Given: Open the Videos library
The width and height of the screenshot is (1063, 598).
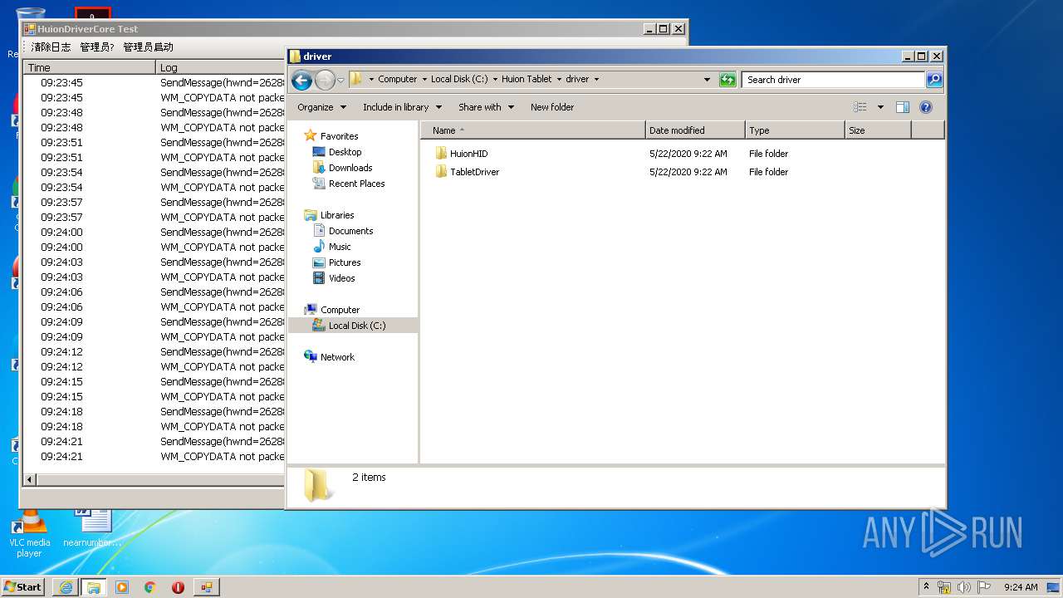Looking at the screenshot, I should 341,278.
